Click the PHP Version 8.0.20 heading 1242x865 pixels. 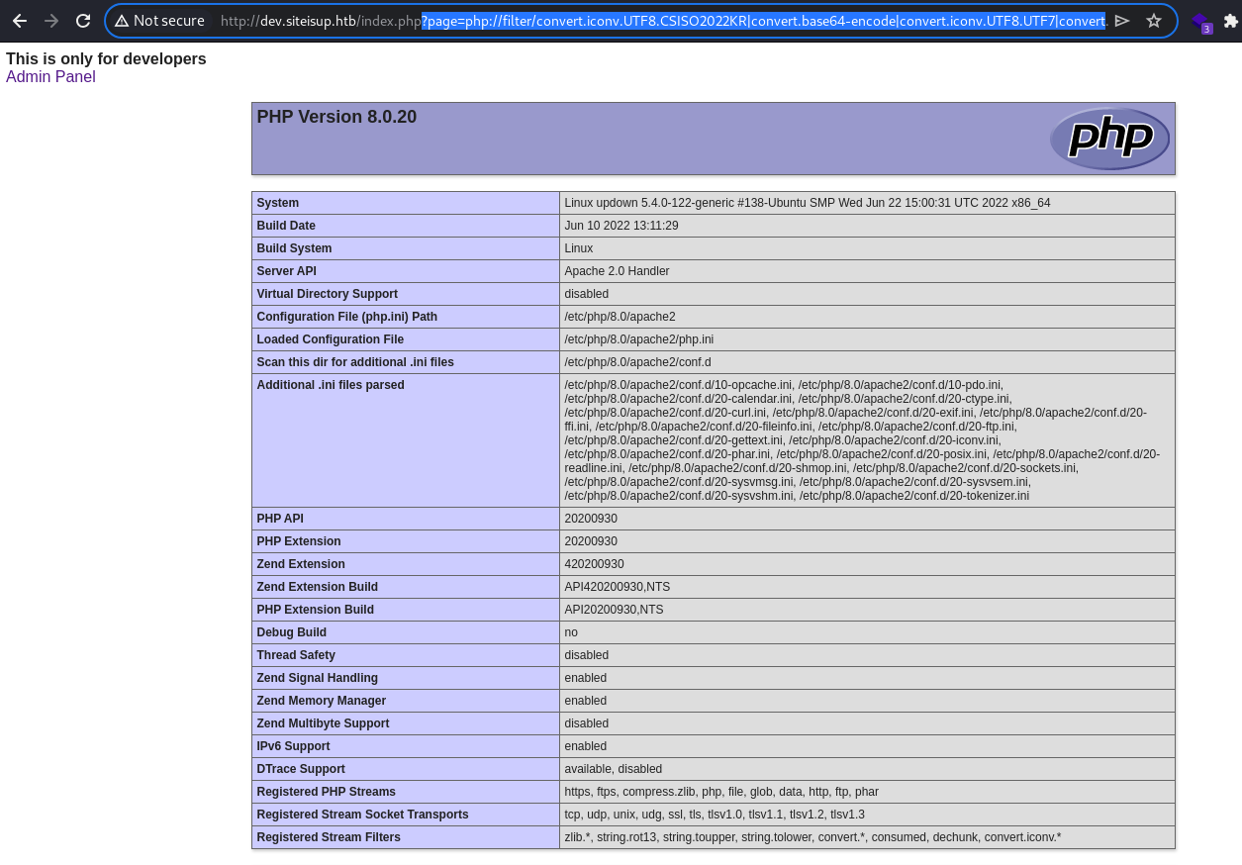click(x=336, y=117)
